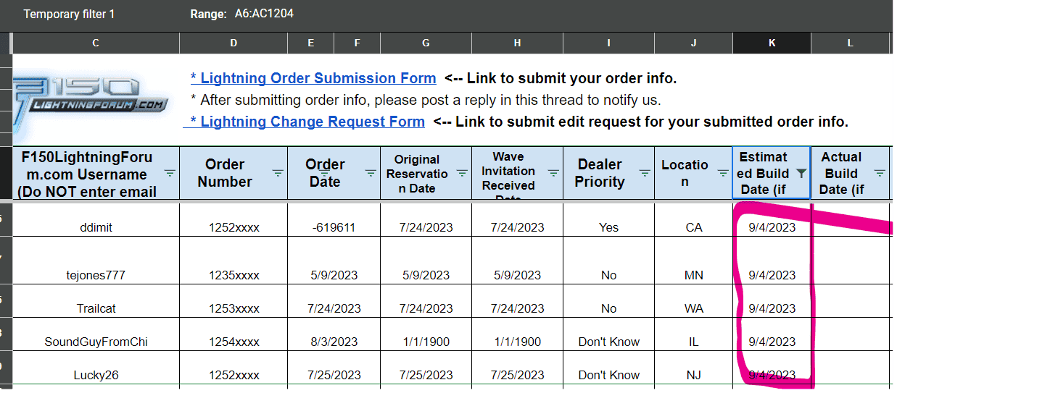Image resolution: width=1058 pixels, height=393 pixels.
Task: Open filter menu for Location column
Action: tap(723, 173)
